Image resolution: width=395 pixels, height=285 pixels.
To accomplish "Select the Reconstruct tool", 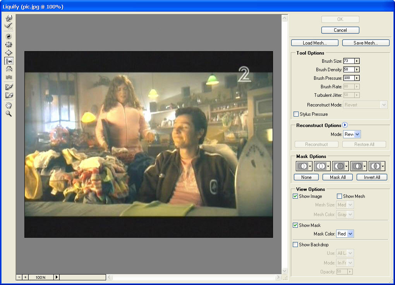I will (9, 26).
